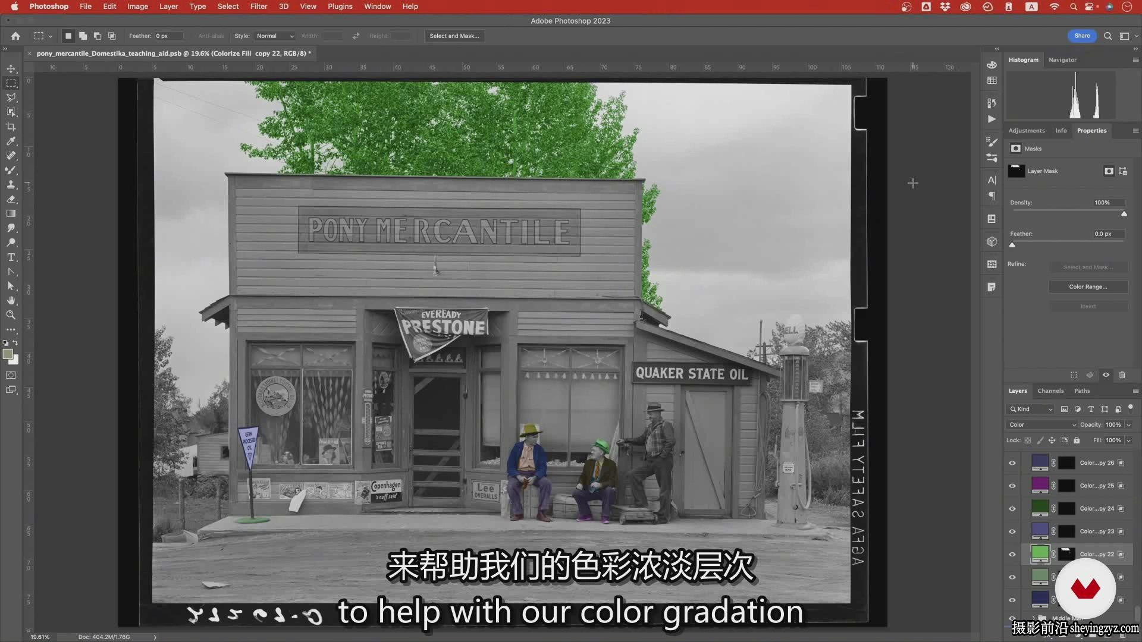Open the Paths tab
This screenshot has width=1142, height=642.
click(x=1082, y=391)
